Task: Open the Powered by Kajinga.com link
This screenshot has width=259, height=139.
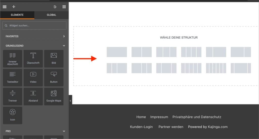Action: [x=208, y=127]
